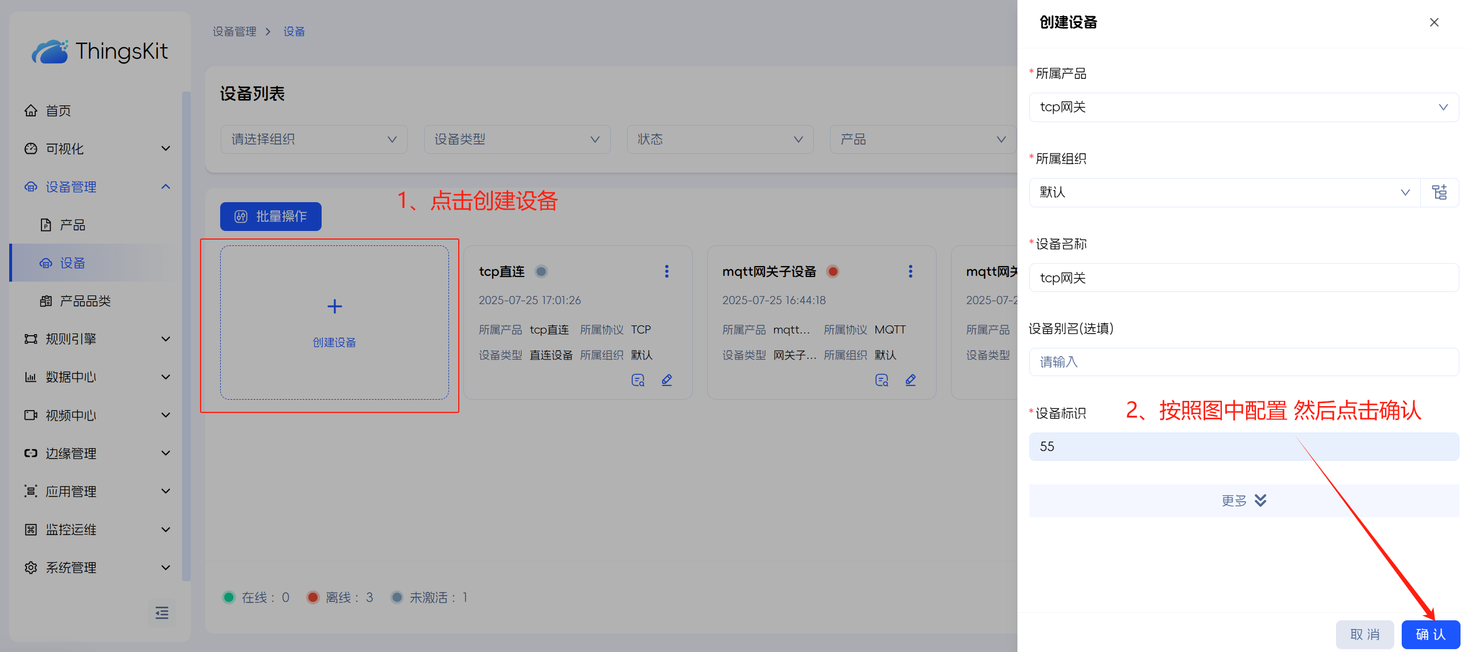Click edit pencil icon on tcp直连 card
The image size is (1468, 652).
667,380
